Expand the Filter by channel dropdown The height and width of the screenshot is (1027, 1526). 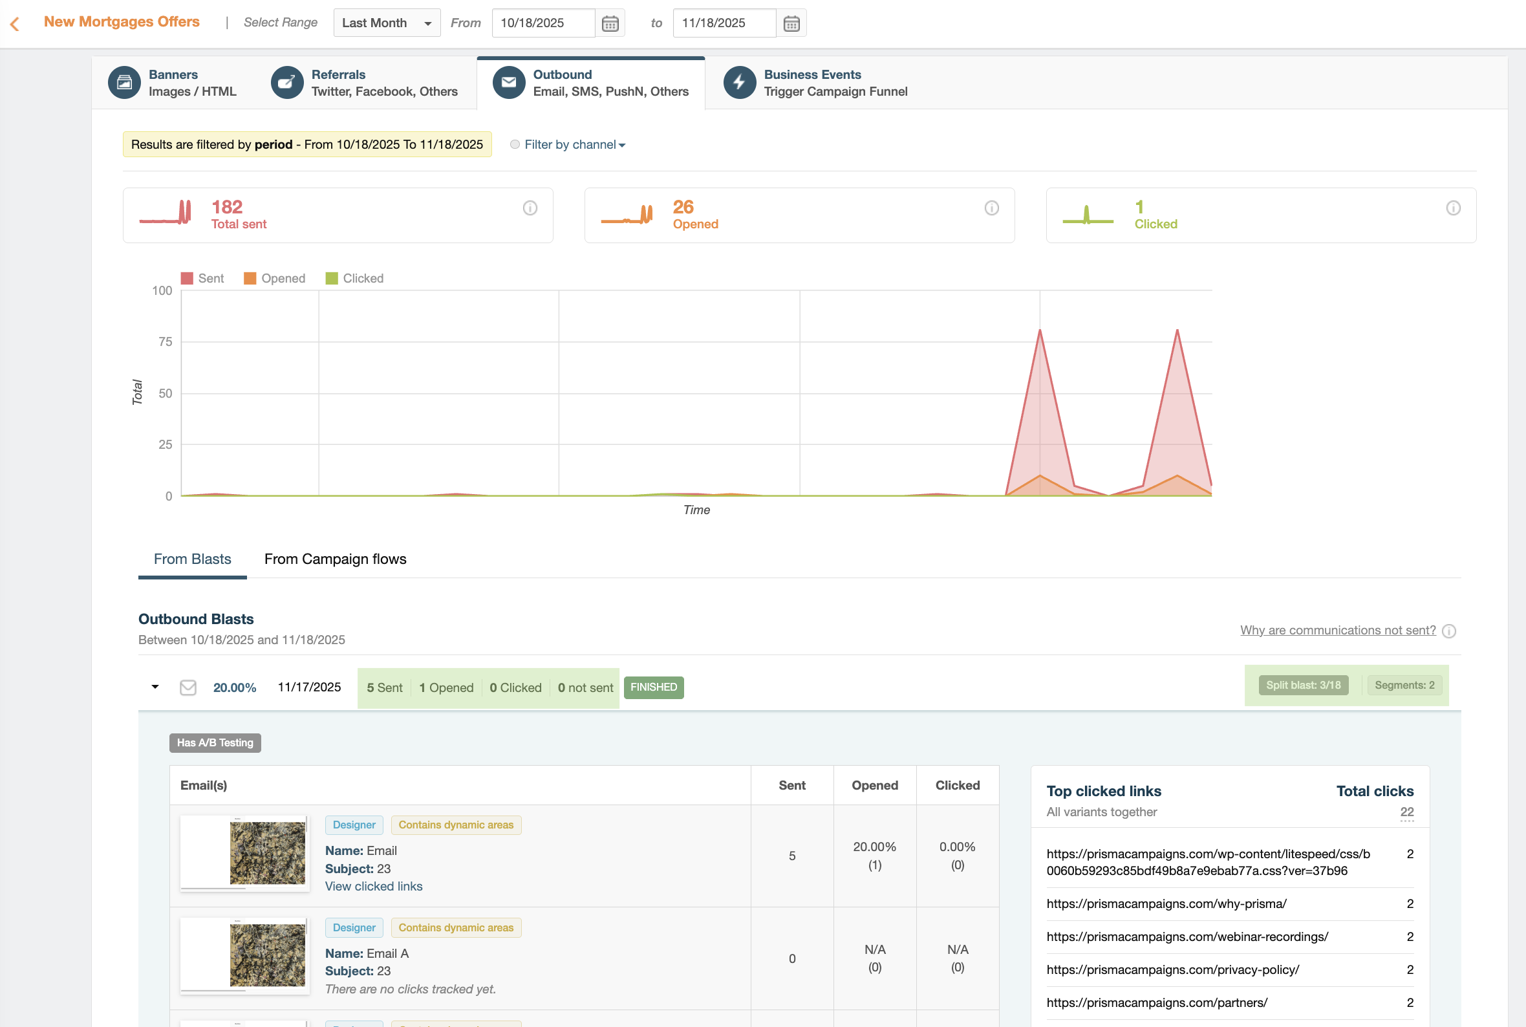[x=575, y=145]
